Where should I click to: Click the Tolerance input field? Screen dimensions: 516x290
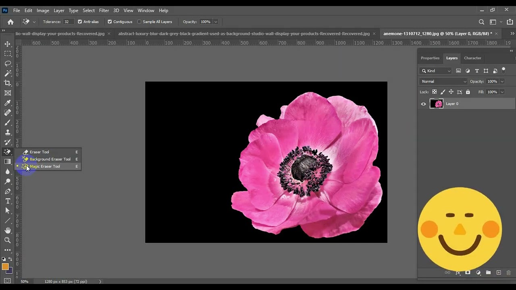(x=68, y=22)
